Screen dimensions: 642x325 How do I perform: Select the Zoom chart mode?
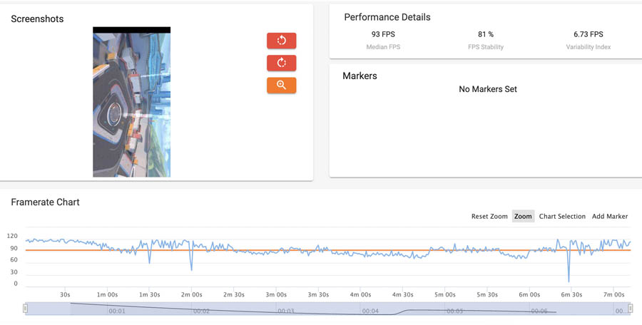523,217
